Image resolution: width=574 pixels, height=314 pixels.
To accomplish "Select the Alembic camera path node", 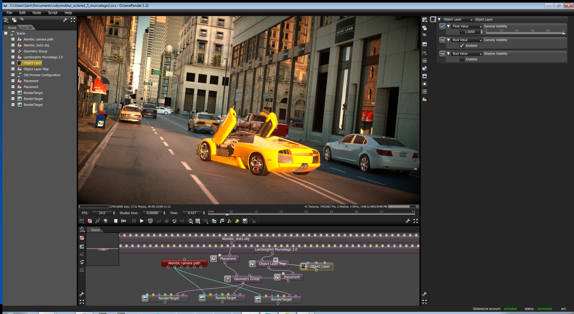I will tap(184, 263).
